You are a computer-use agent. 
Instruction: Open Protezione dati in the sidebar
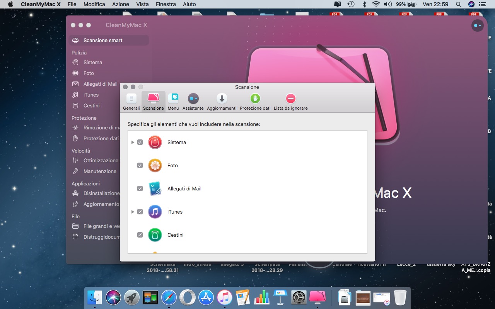coord(96,138)
